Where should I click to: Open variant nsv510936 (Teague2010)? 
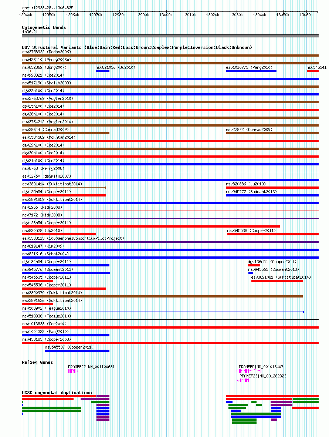pos(47,317)
